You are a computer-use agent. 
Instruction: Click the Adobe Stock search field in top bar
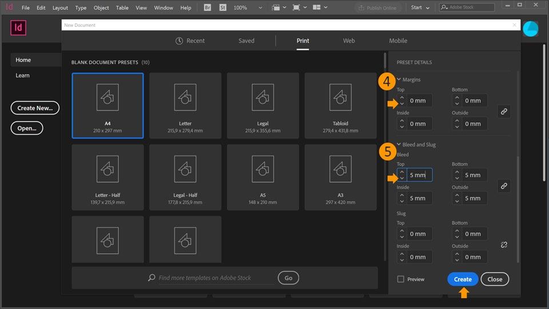[467, 7]
